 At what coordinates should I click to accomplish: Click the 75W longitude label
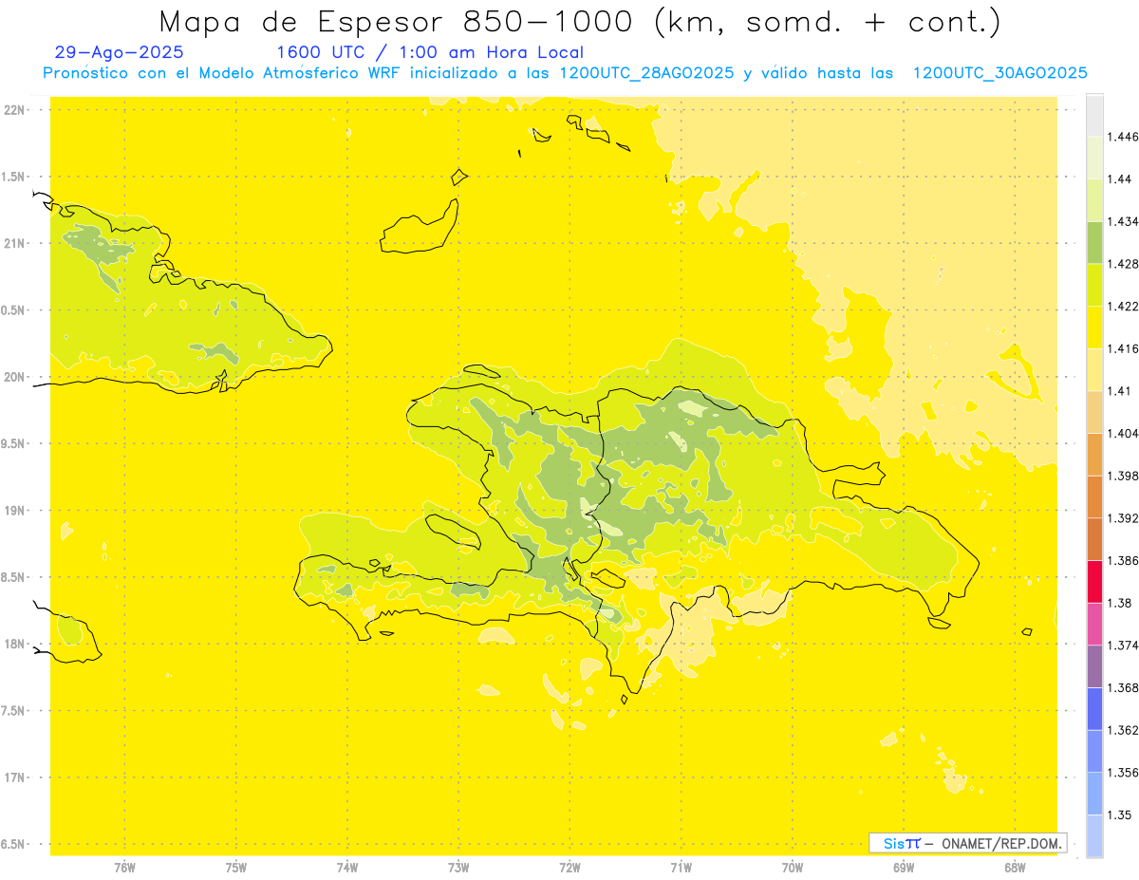pos(236,867)
